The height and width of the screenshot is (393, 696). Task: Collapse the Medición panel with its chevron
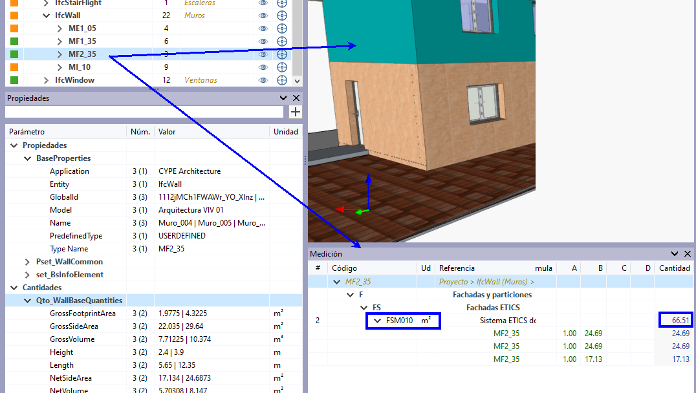675,254
